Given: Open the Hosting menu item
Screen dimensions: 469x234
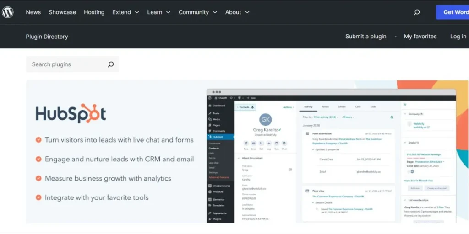Looking at the screenshot, I should coord(94,12).
